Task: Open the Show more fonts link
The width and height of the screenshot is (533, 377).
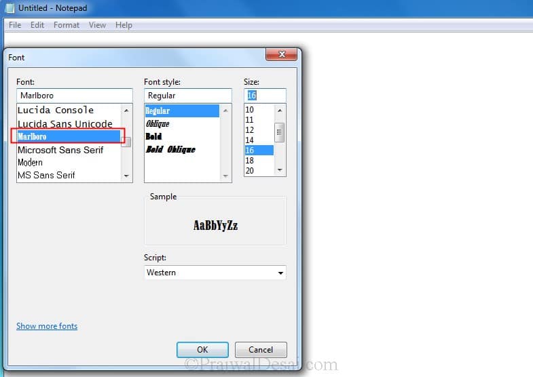Action: (47, 326)
